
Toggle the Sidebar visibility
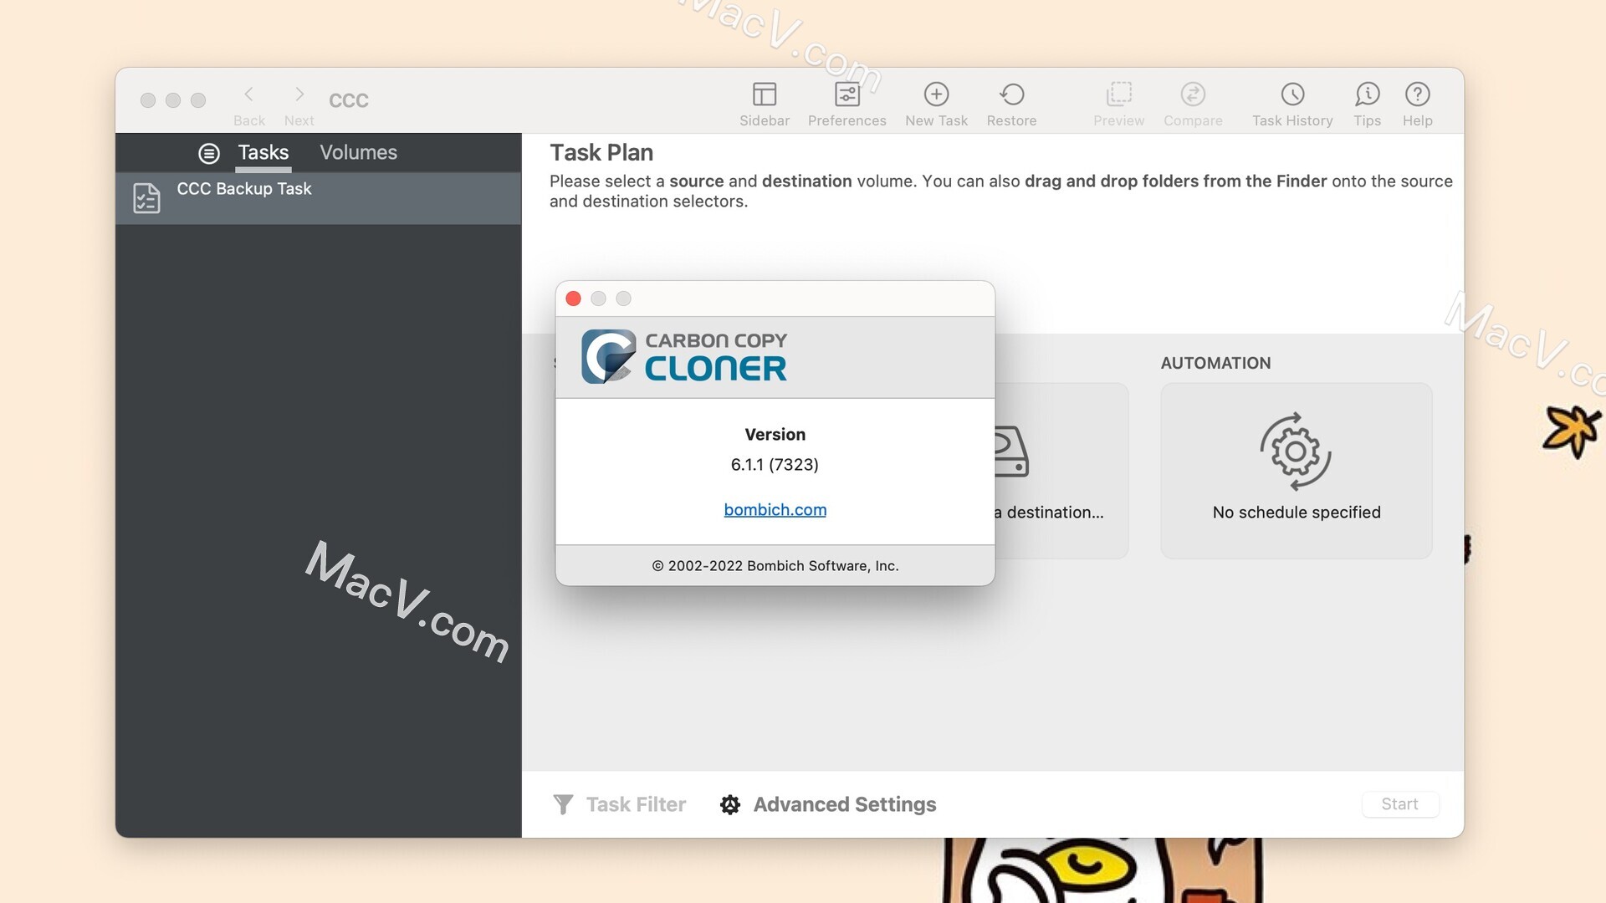[765, 100]
